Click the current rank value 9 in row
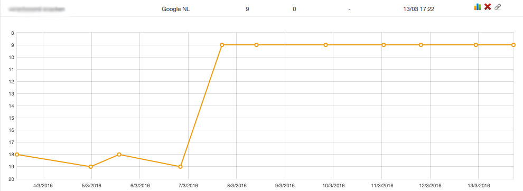 click(247, 9)
